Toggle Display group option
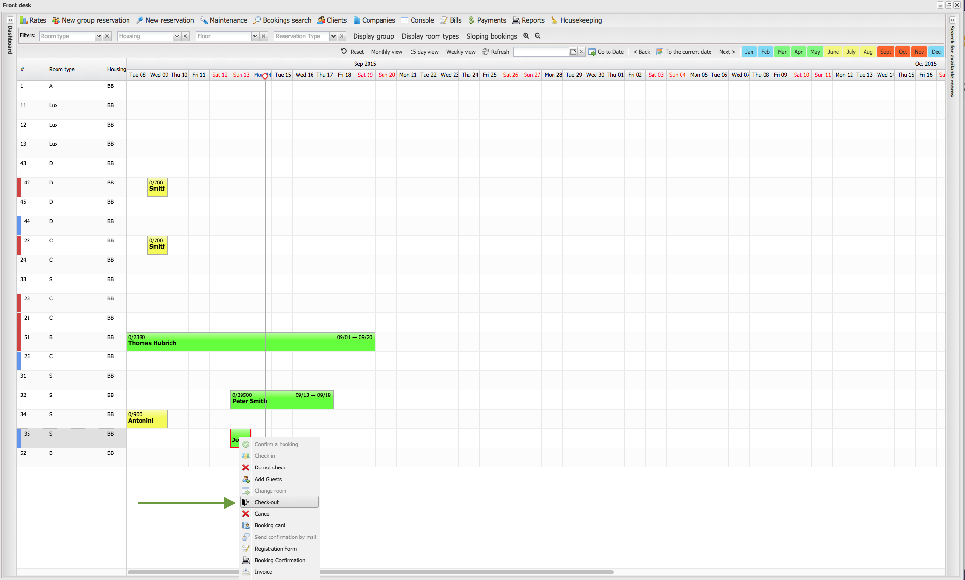This screenshot has height=580, width=965. click(x=373, y=36)
